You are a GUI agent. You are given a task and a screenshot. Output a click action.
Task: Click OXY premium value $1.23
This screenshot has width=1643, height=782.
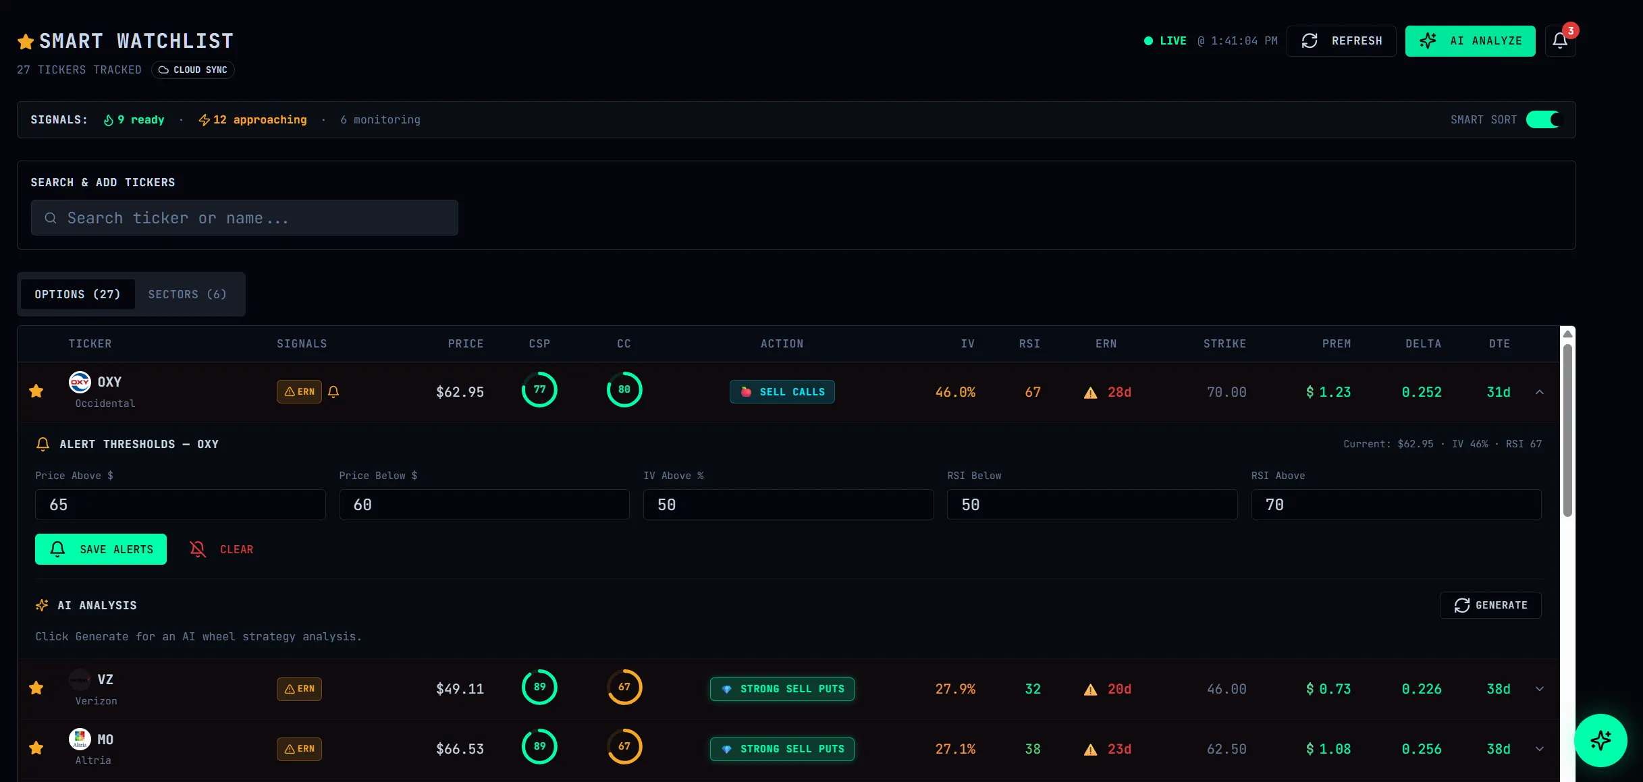(1328, 392)
